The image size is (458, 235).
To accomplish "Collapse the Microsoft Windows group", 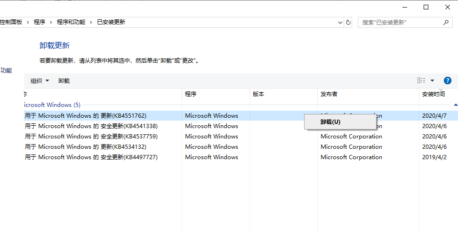I will (x=455, y=105).
